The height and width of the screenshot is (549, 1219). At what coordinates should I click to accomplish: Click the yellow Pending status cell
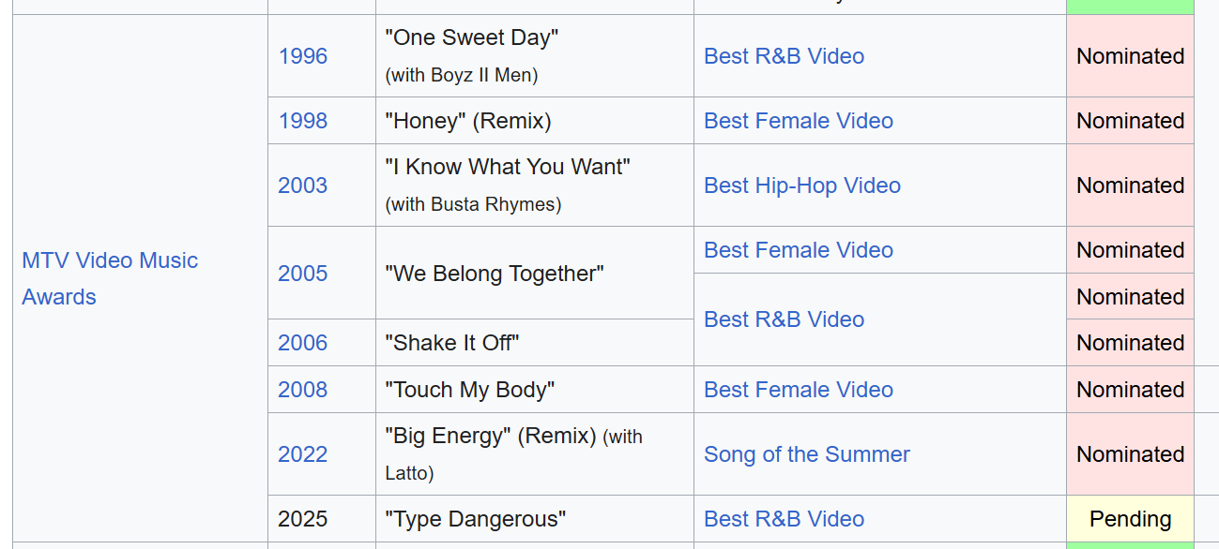(x=1130, y=519)
